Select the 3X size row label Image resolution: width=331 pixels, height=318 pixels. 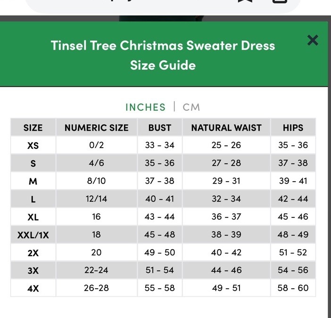coord(33,270)
